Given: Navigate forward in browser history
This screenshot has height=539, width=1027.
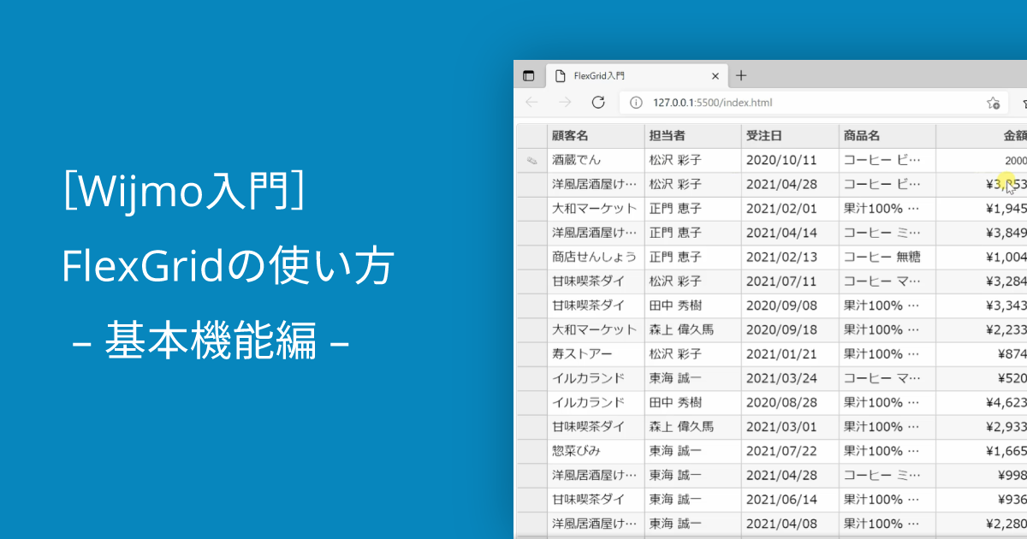Looking at the screenshot, I should tap(565, 102).
